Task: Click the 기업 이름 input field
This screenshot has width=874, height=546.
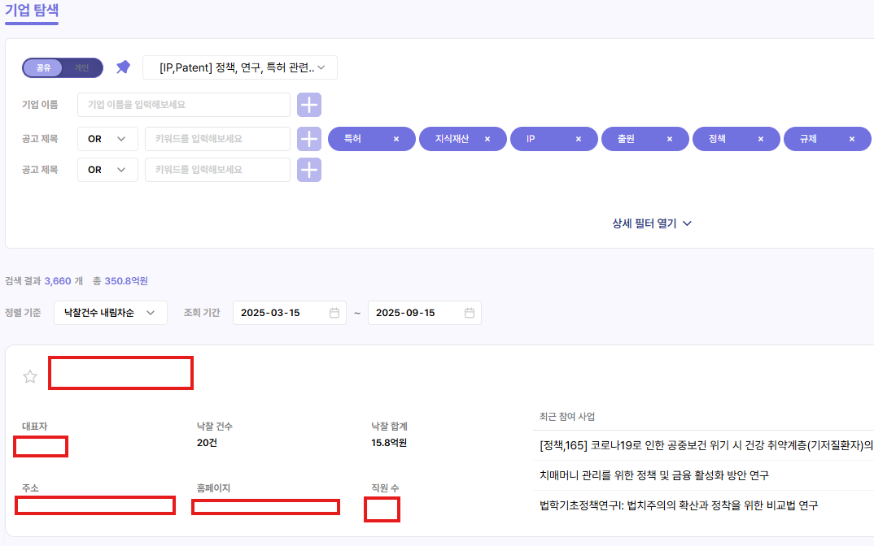Action: point(184,104)
